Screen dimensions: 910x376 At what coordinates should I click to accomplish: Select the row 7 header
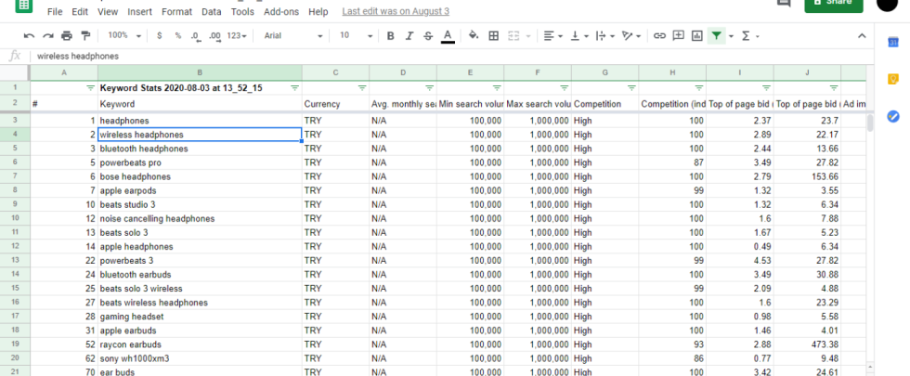15,176
